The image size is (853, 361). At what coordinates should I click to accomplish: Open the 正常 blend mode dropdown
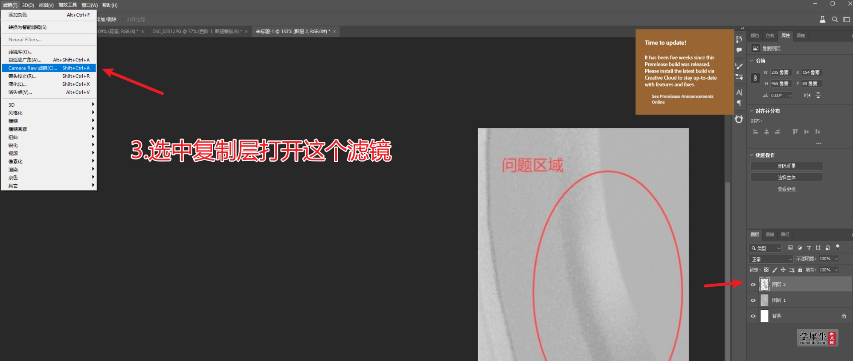[771, 259]
